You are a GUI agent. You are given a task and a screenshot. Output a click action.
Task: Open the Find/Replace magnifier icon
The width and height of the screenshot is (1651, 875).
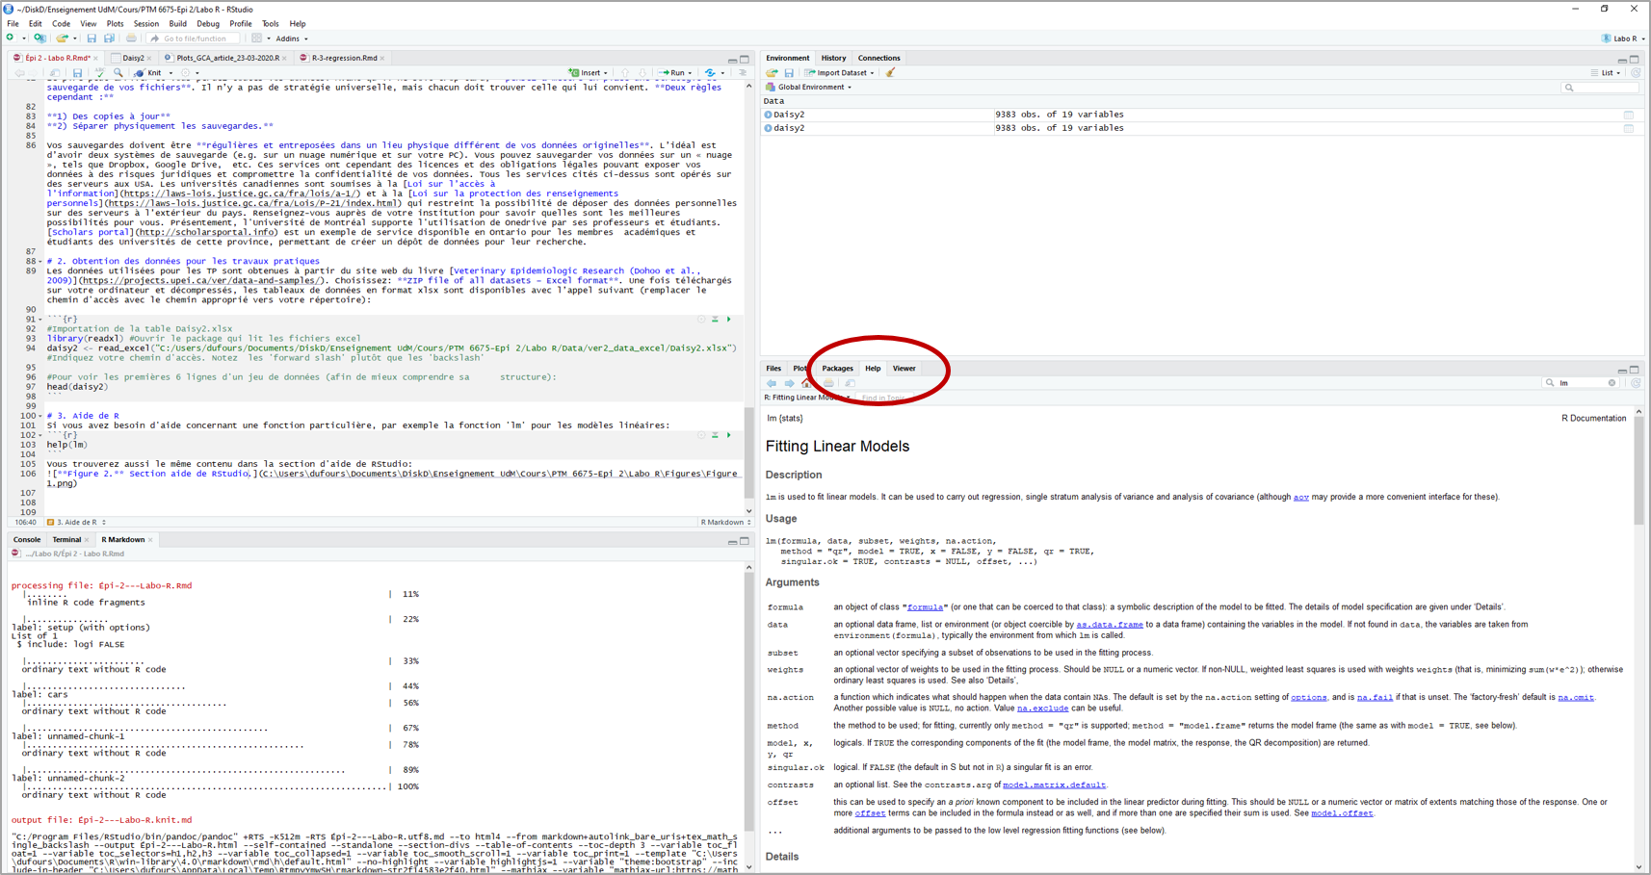point(118,72)
